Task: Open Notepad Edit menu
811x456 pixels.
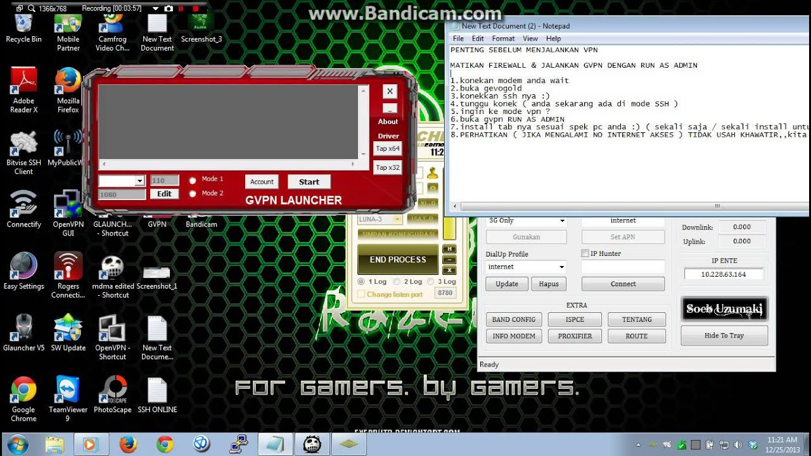Action: pyautogui.click(x=478, y=39)
